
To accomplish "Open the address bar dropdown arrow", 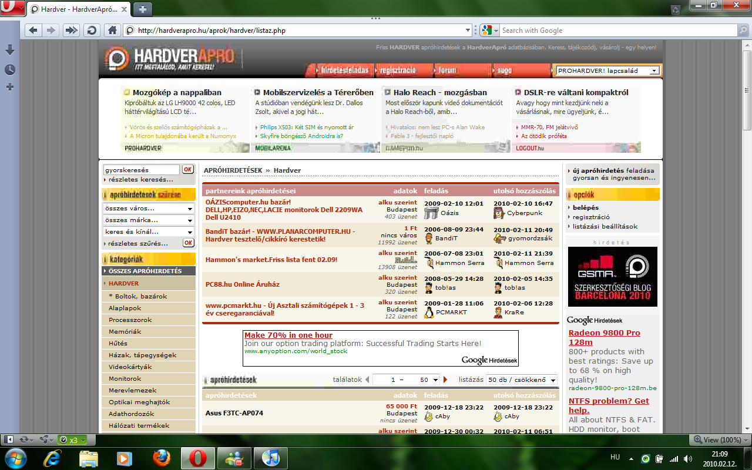I will click(468, 31).
